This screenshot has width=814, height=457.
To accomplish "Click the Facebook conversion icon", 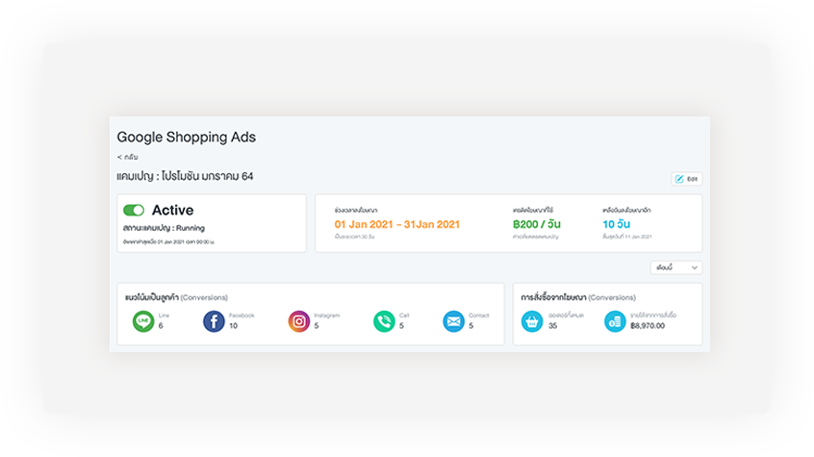I will pyautogui.click(x=214, y=321).
